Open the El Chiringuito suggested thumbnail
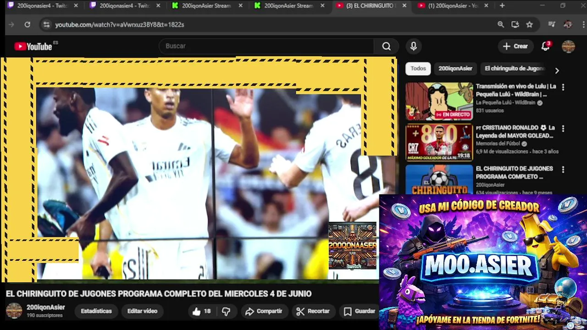Viewport: 587px width, 330px height. [439, 180]
